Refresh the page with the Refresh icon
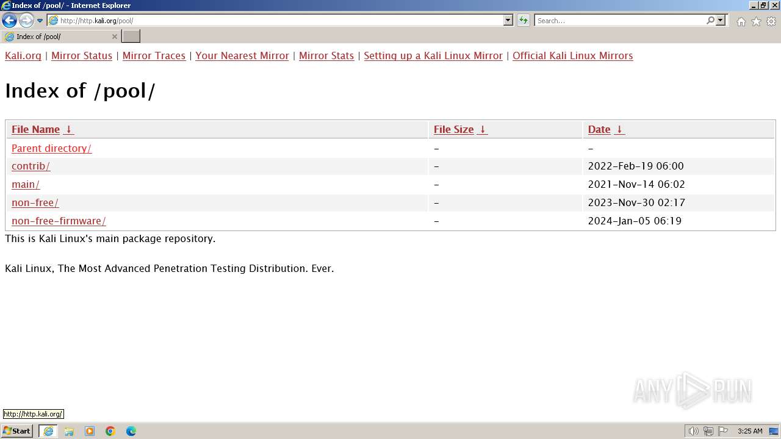781x439 pixels. [524, 21]
